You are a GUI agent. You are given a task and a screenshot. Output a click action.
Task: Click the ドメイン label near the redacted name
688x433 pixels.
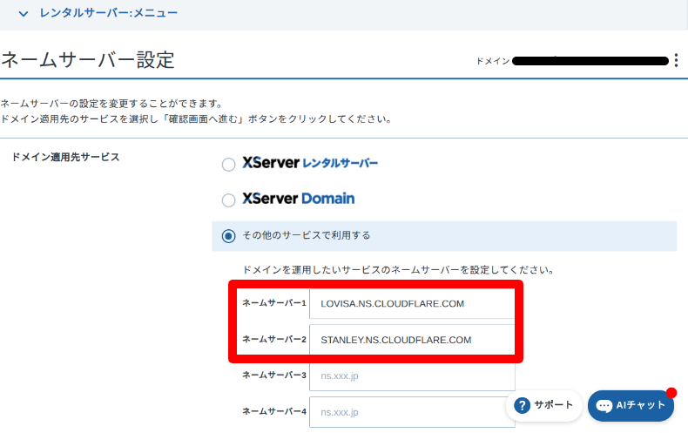[493, 61]
